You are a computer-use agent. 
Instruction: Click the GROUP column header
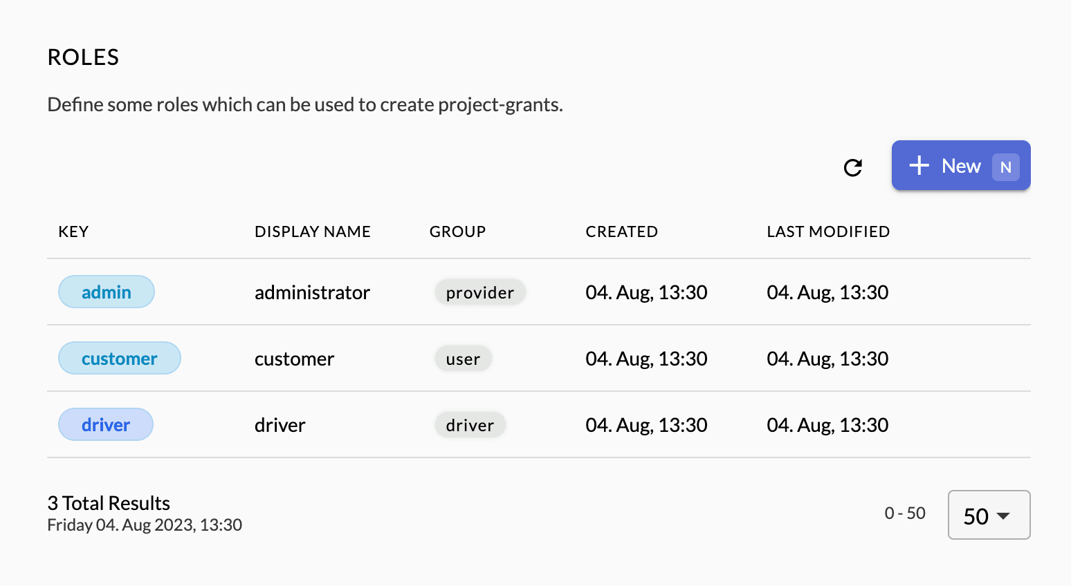point(457,231)
